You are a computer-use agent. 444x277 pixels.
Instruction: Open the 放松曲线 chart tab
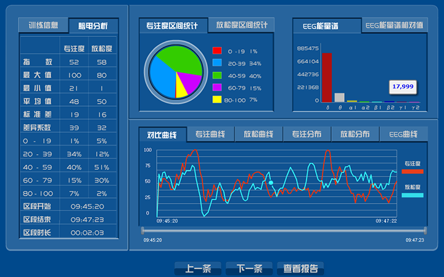point(258,134)
